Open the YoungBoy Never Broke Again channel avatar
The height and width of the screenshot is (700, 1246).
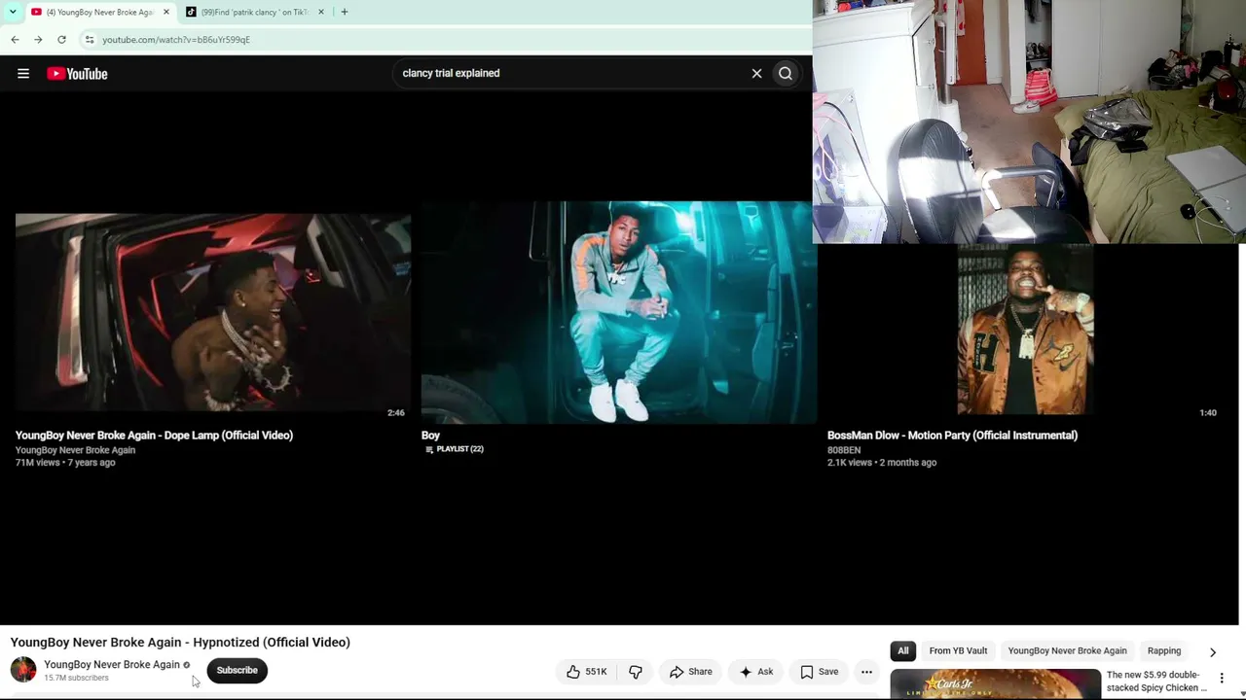tap(23, 670)
